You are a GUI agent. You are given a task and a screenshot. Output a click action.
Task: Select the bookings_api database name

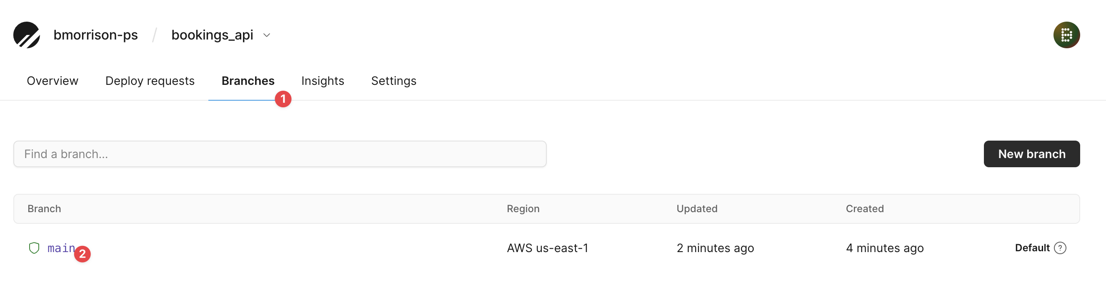coord(212,35)
